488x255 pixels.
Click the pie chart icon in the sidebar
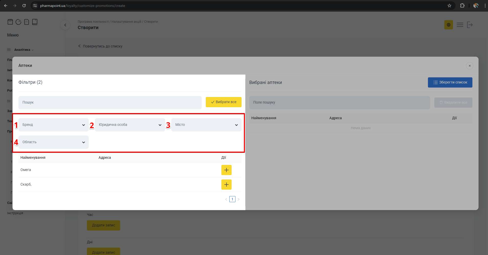coord(18,22)
